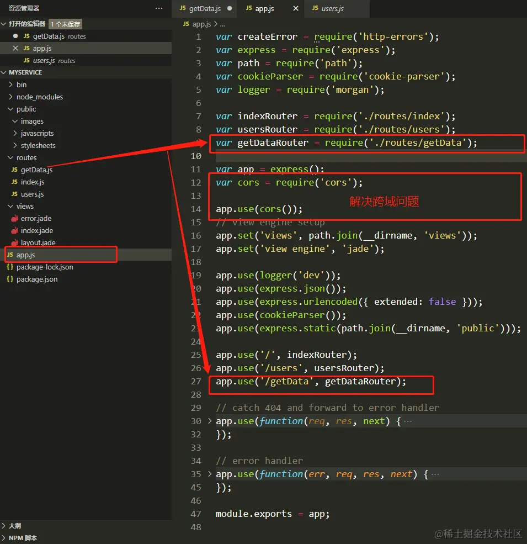Click the JS icon of index.js in tree

point(14,182)
